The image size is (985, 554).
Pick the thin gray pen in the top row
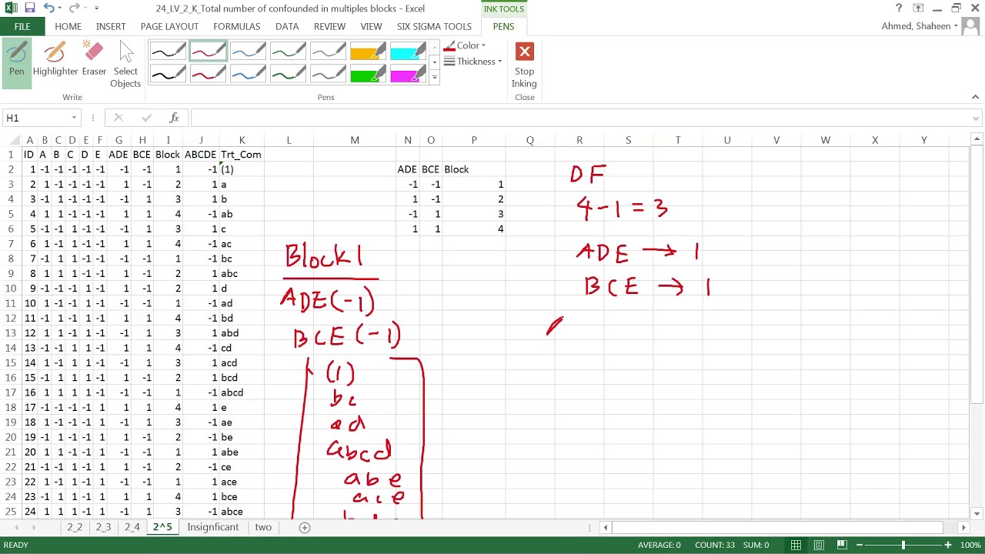click(x=329, y=52)
